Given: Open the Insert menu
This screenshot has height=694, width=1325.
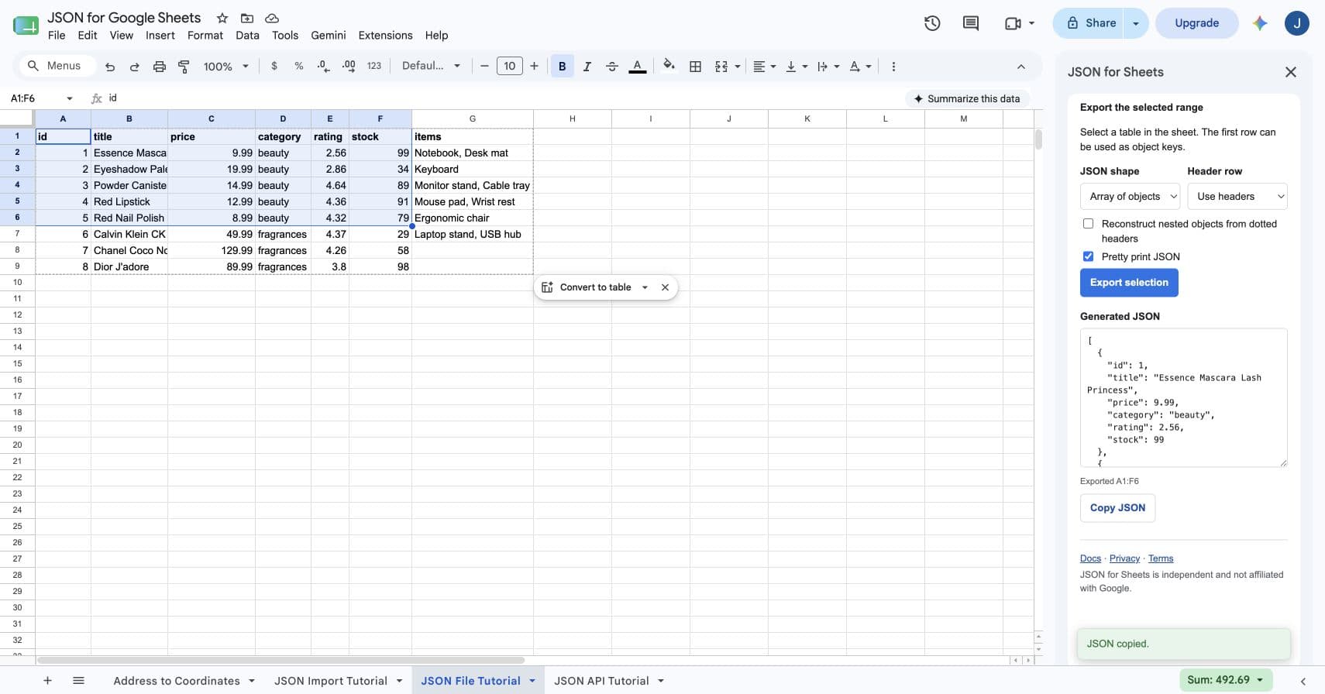Looking at the screenshot, I should point(160,35).
